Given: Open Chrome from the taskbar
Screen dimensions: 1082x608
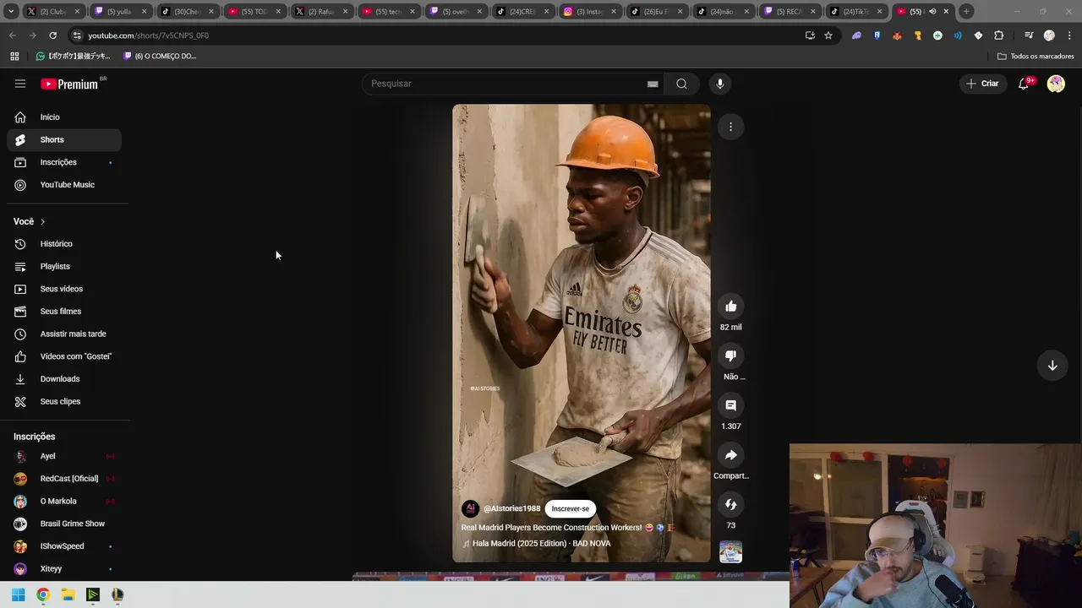Looking at the screenshot, I should (43, 594).
